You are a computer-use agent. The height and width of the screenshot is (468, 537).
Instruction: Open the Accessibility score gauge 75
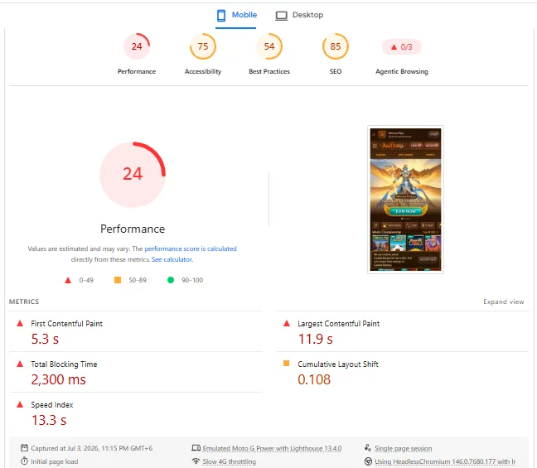[203, 46]
